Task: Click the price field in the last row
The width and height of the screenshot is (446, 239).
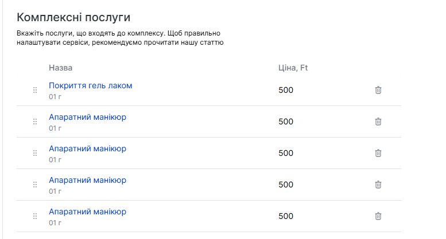Action: point(286,216)
